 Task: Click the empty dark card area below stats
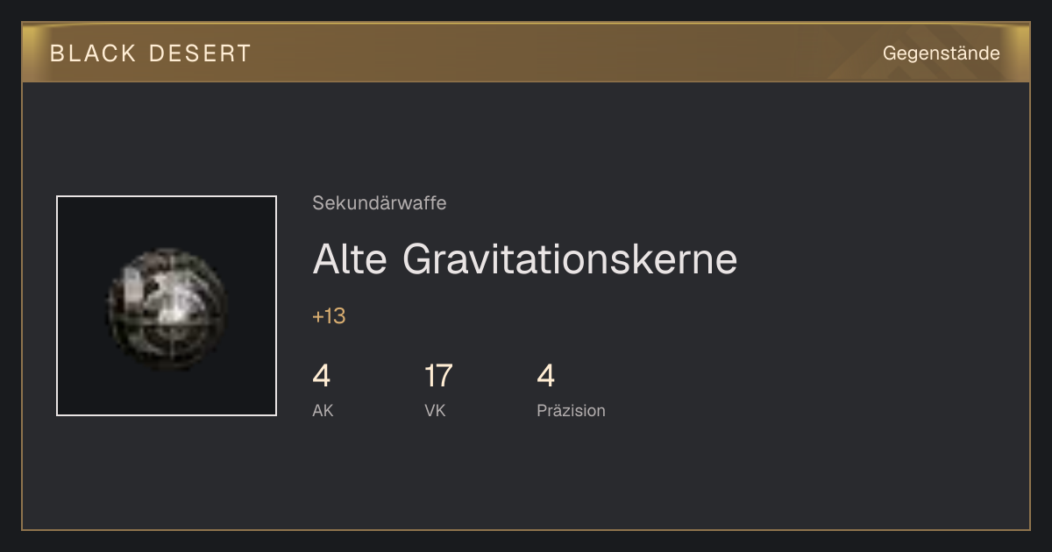[526, 478]
